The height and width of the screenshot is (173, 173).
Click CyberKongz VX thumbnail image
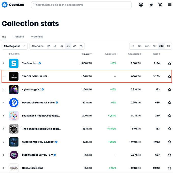pos(14,89)
